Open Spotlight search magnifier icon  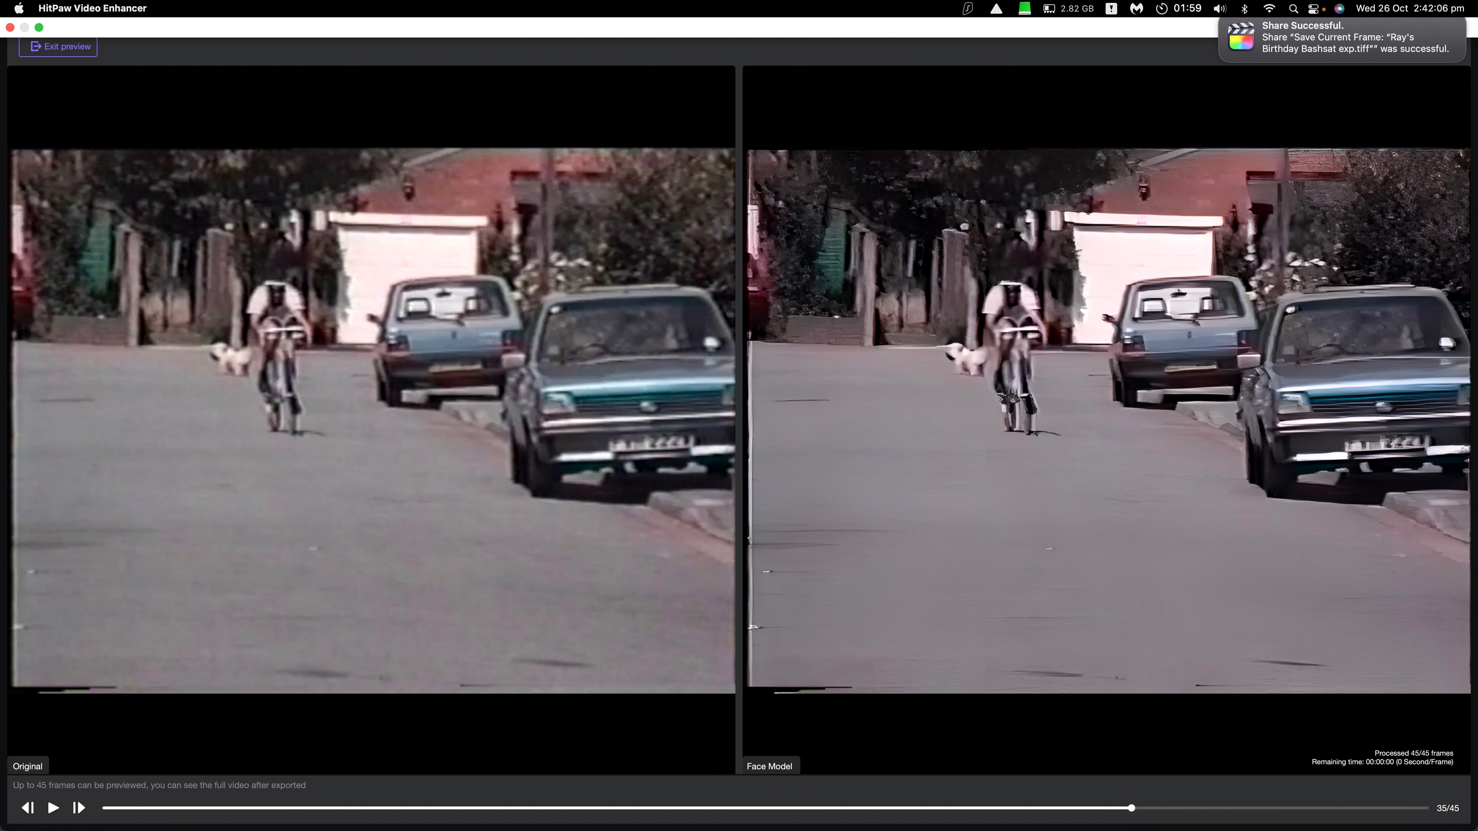tap(1293, 8)
